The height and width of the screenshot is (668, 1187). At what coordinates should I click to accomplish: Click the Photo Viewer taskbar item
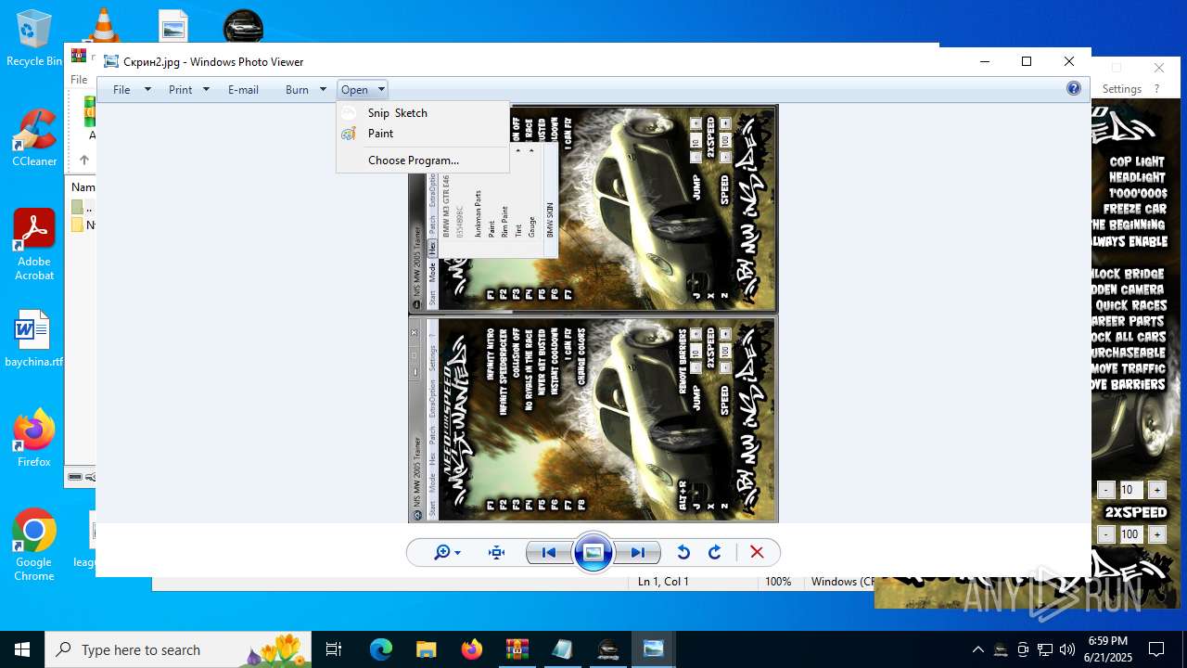click(x=653, y=649)
